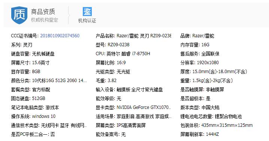Click the 商品资质 heading
Viewport: 269px width, 141px height.
pos(43,12)
